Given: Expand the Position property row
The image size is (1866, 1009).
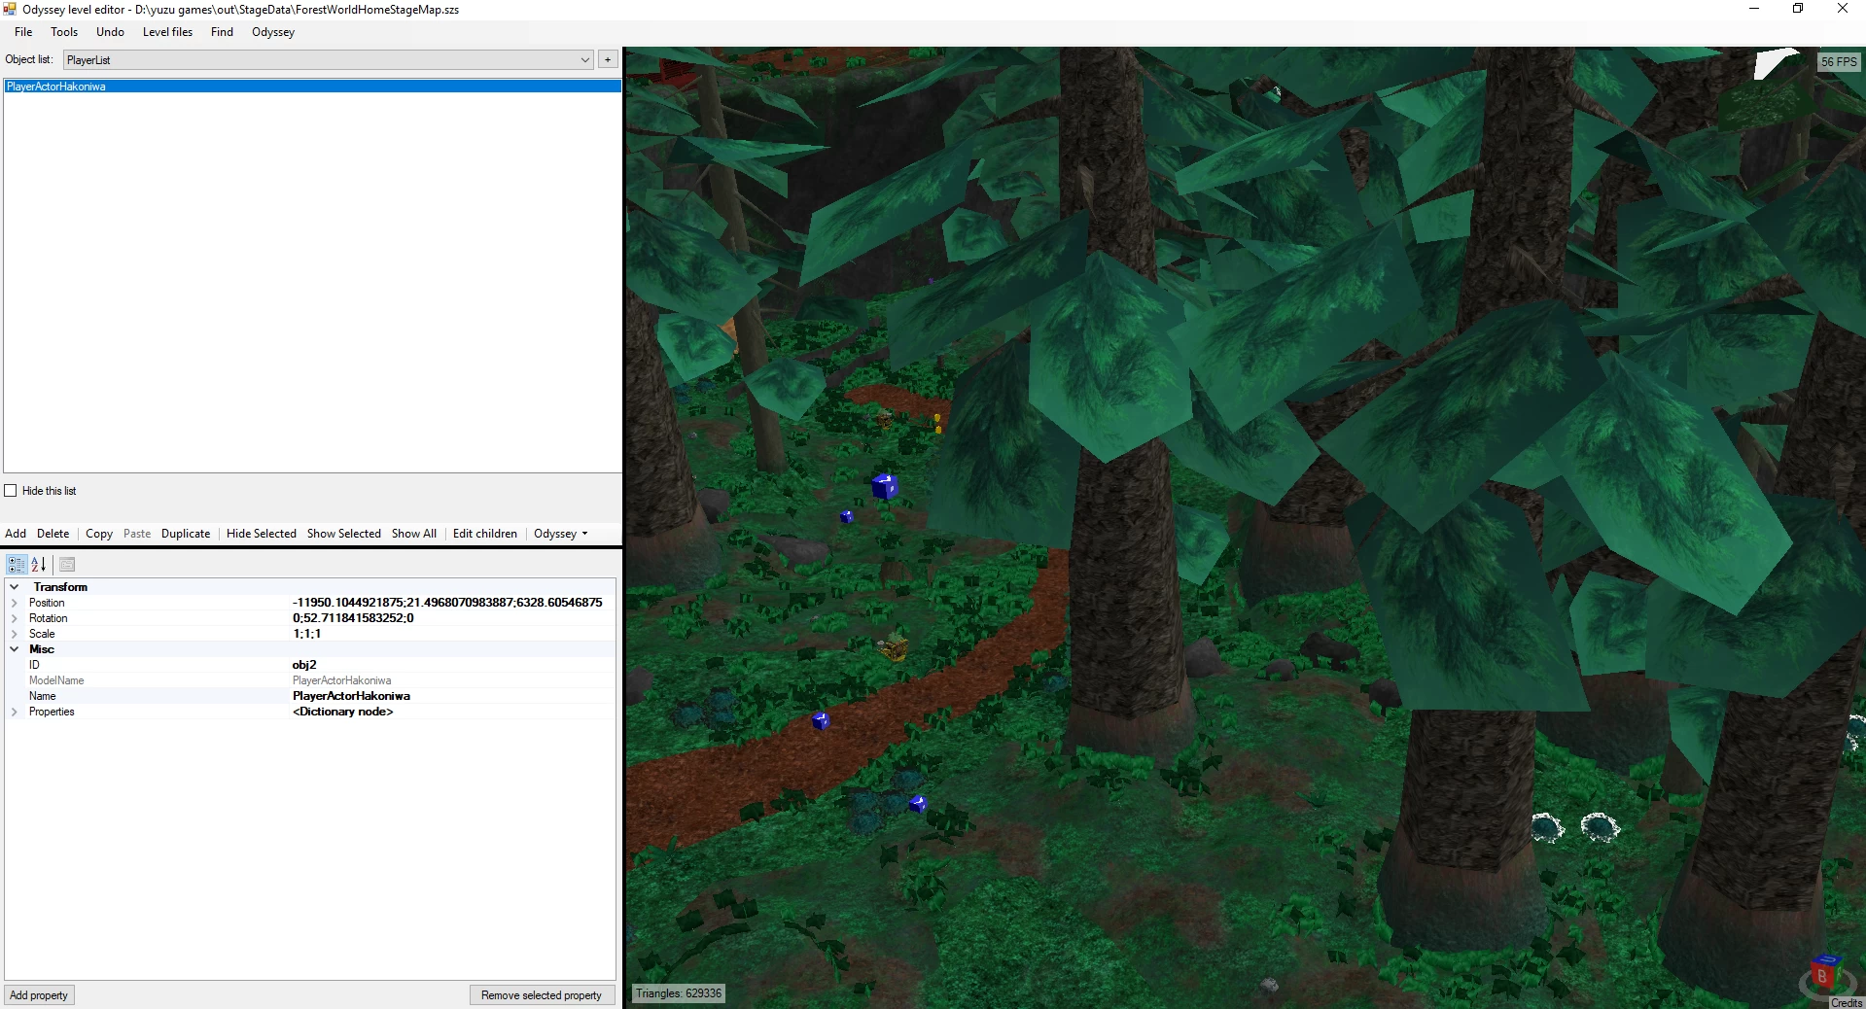Looking at the screenshot, I should click(x=15, y=603).
